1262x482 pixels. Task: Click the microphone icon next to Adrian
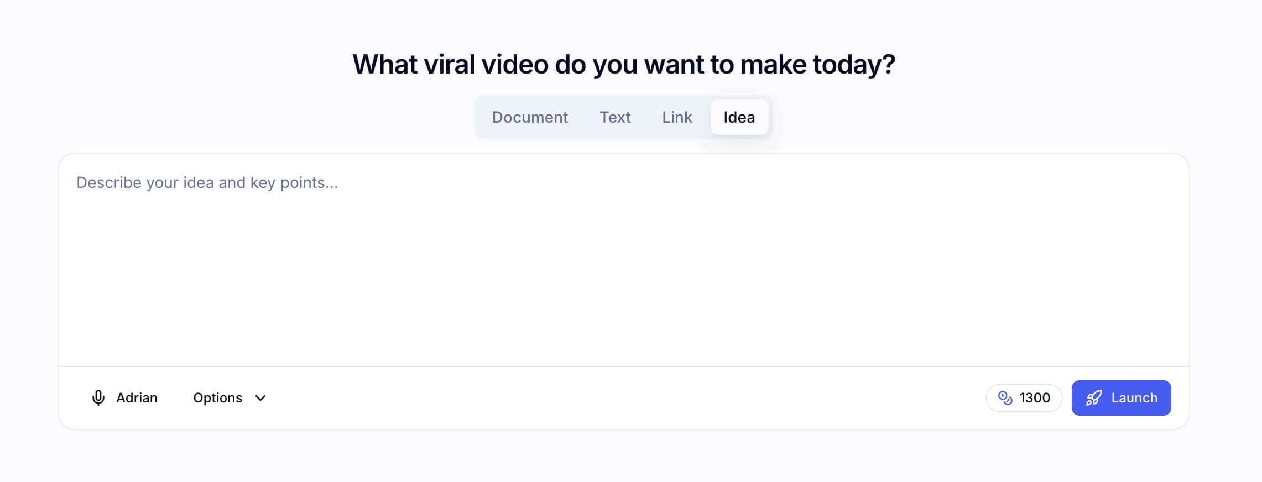(x=98, y=398)
